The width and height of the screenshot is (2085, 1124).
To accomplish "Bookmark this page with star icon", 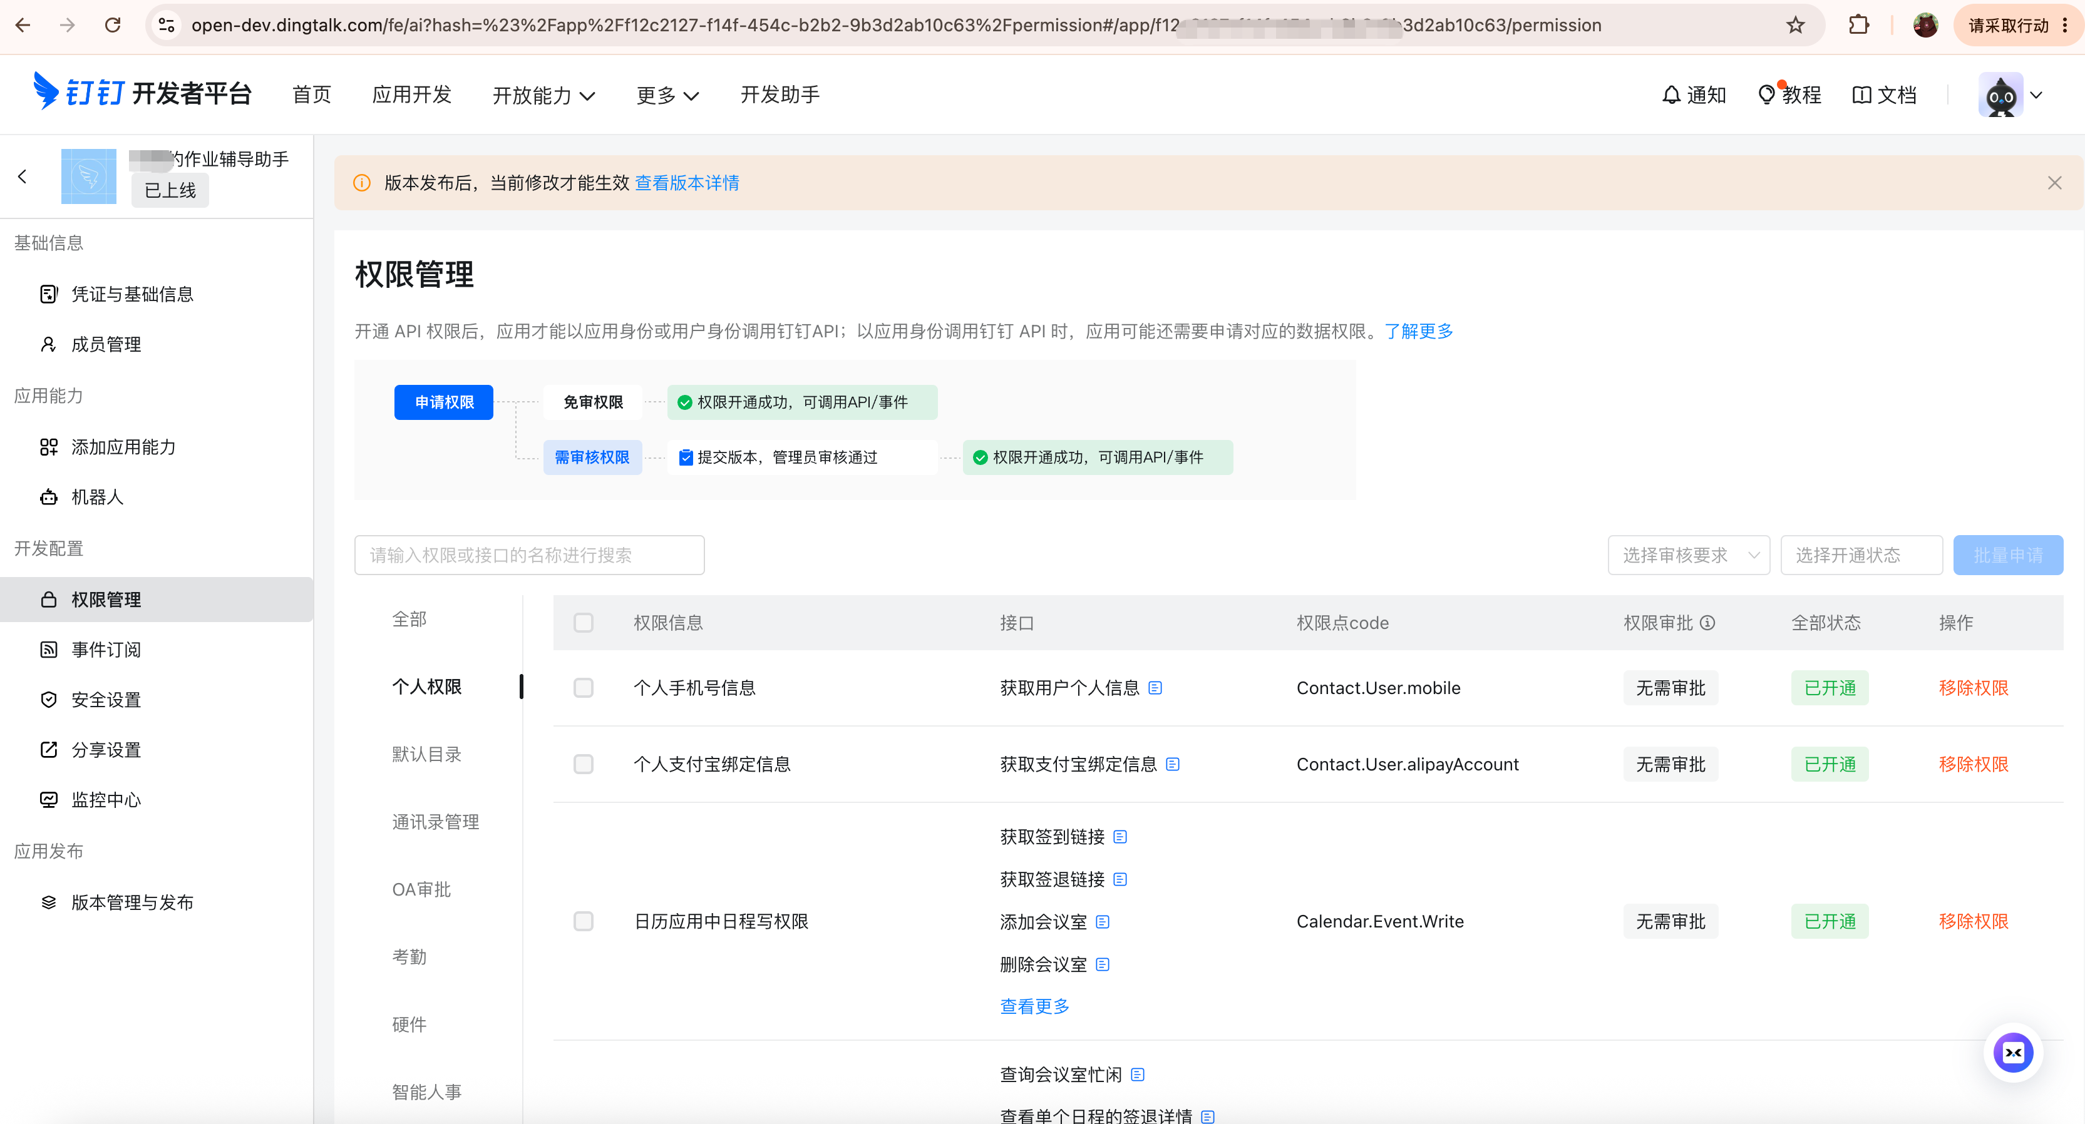I will tap(1795, 25).
